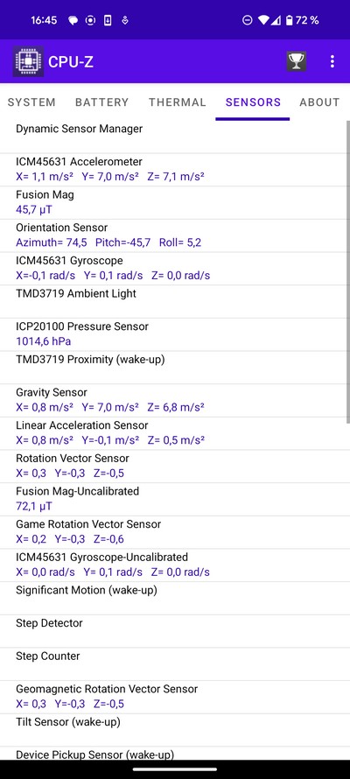Click the sensor list scrollbar
This screenshot has width=350, height=779.
347,271
